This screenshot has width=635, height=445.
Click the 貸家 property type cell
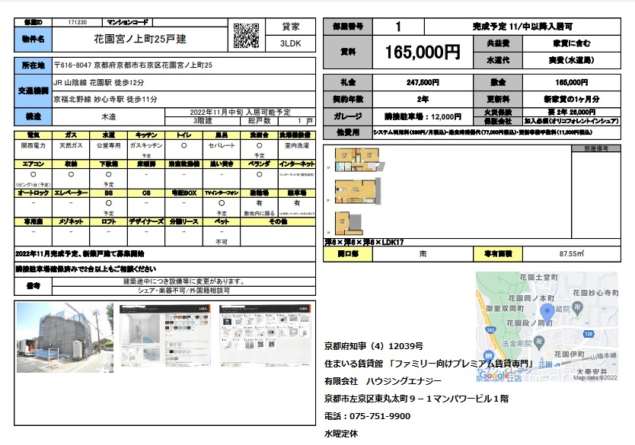[291, 27]
